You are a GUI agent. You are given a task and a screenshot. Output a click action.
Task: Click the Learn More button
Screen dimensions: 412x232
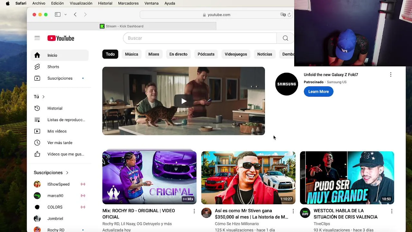click(x=318, y=92)
